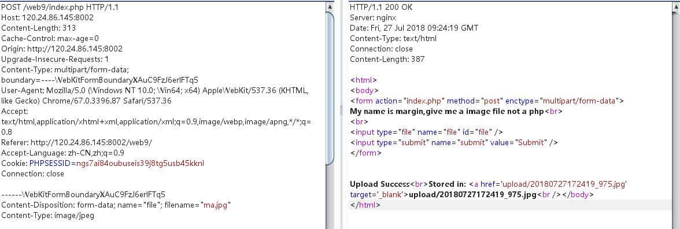
Task: Click the "Date: Fri, 27 Jul 2018" header
Action: point(414,28)
